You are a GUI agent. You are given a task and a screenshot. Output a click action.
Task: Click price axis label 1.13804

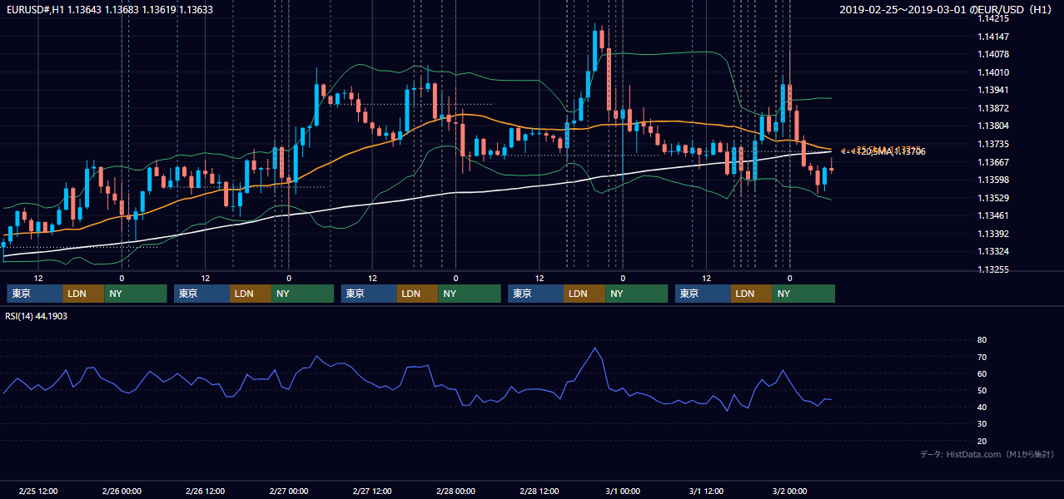pos(993,126)
